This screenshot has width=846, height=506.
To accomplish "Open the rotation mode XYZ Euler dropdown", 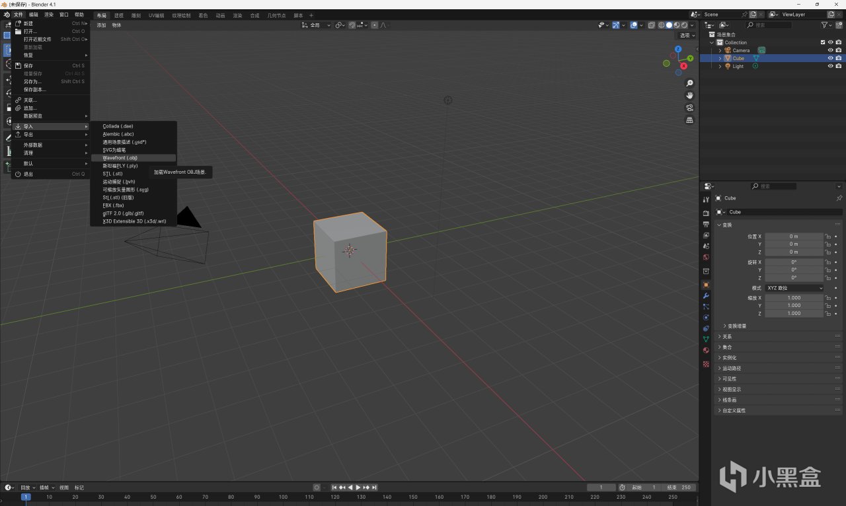I will coord(794,288).
